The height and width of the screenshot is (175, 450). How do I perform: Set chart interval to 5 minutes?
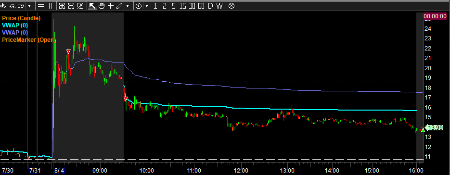(174, 6)
